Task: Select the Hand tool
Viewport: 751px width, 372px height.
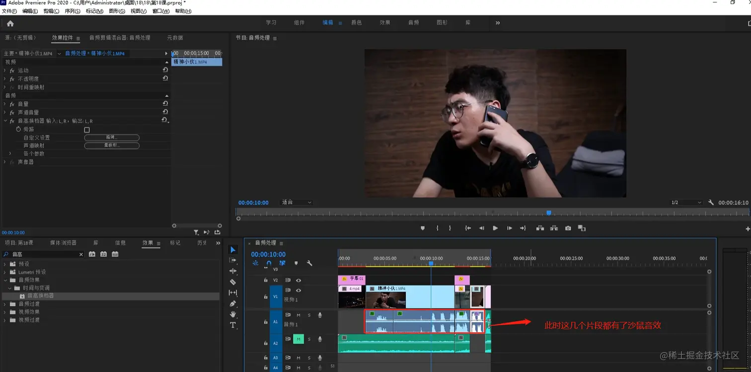Action: coord(233,314)
